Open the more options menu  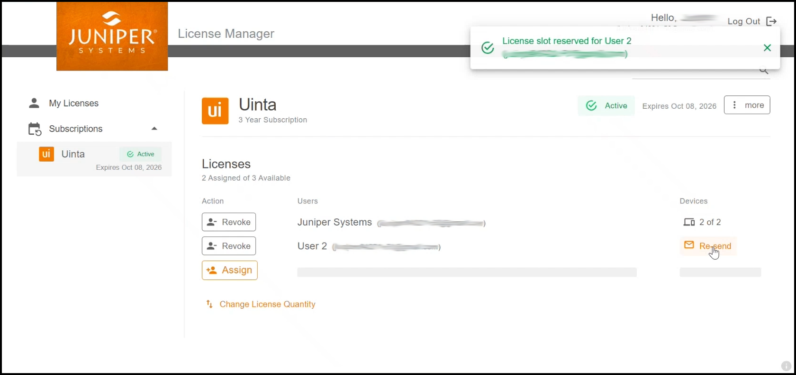tap(747, 105)
